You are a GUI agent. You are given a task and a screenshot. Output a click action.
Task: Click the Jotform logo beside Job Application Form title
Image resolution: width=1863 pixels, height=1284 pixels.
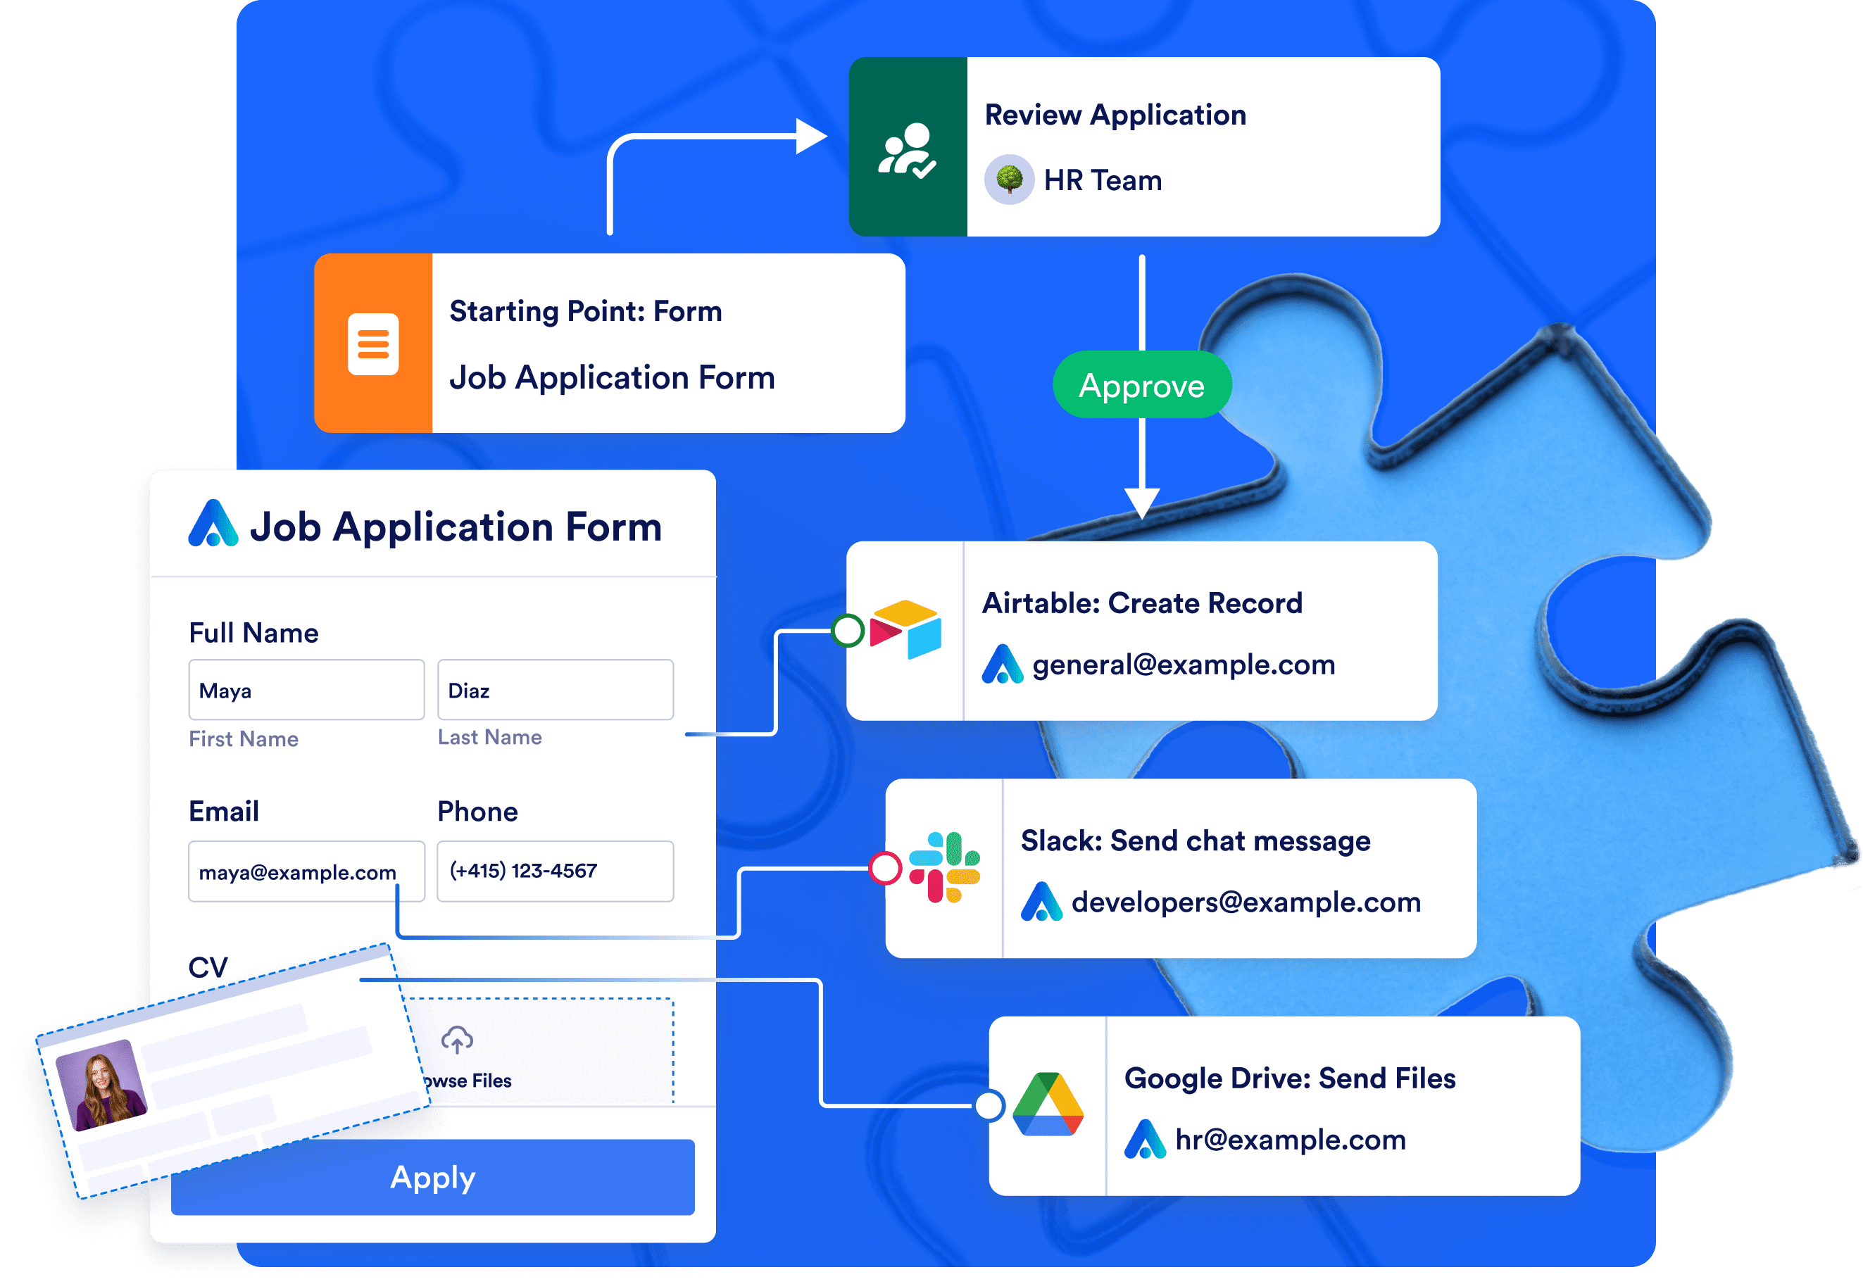click(x=213, y=524)
